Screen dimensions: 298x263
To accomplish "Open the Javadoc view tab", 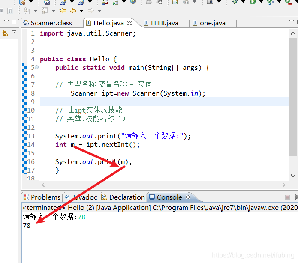I will click(81, 197).
